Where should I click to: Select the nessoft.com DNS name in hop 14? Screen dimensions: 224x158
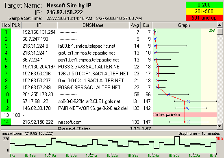click(x=70, y=122)
